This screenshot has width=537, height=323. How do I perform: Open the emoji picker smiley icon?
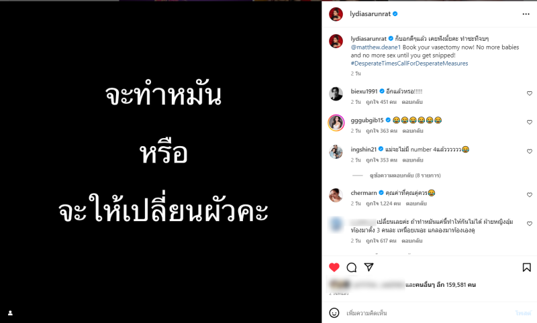coord(334,313)
